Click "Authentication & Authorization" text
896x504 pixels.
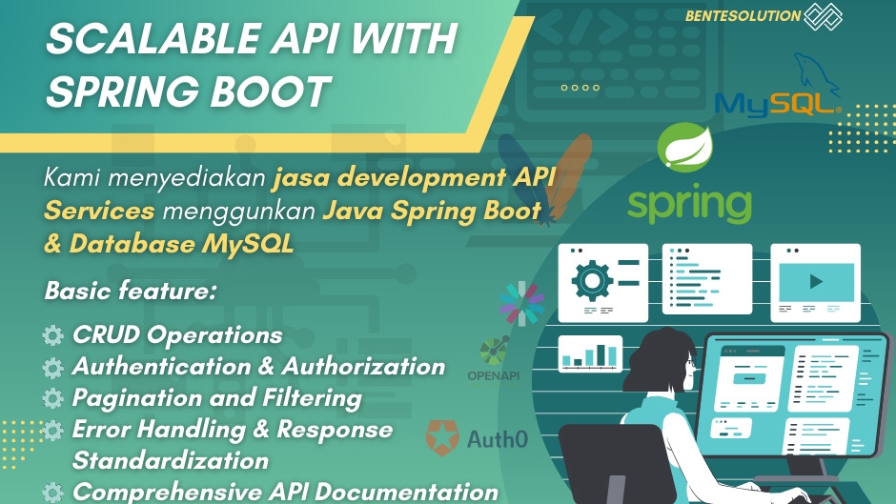tap(259, 366)
